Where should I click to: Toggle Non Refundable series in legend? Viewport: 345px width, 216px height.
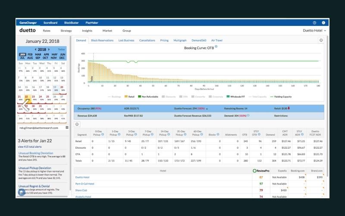(x=148, y=96)
